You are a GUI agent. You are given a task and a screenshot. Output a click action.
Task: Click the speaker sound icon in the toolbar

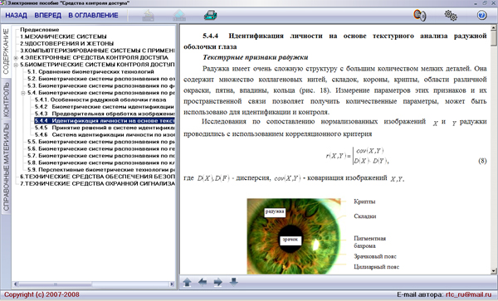[419, 15]
